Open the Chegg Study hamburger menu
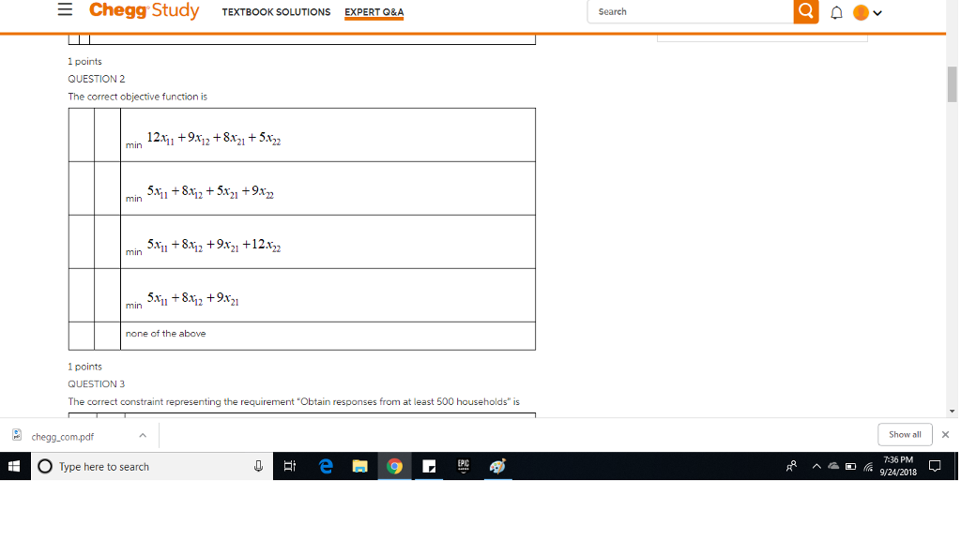This screenshot has width=961, height=540. point(64,10)
